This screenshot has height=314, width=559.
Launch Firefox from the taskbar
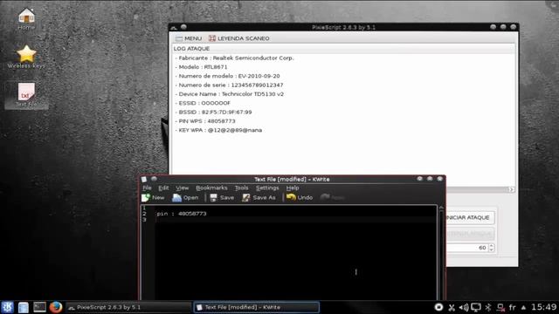tap(56, 307)
